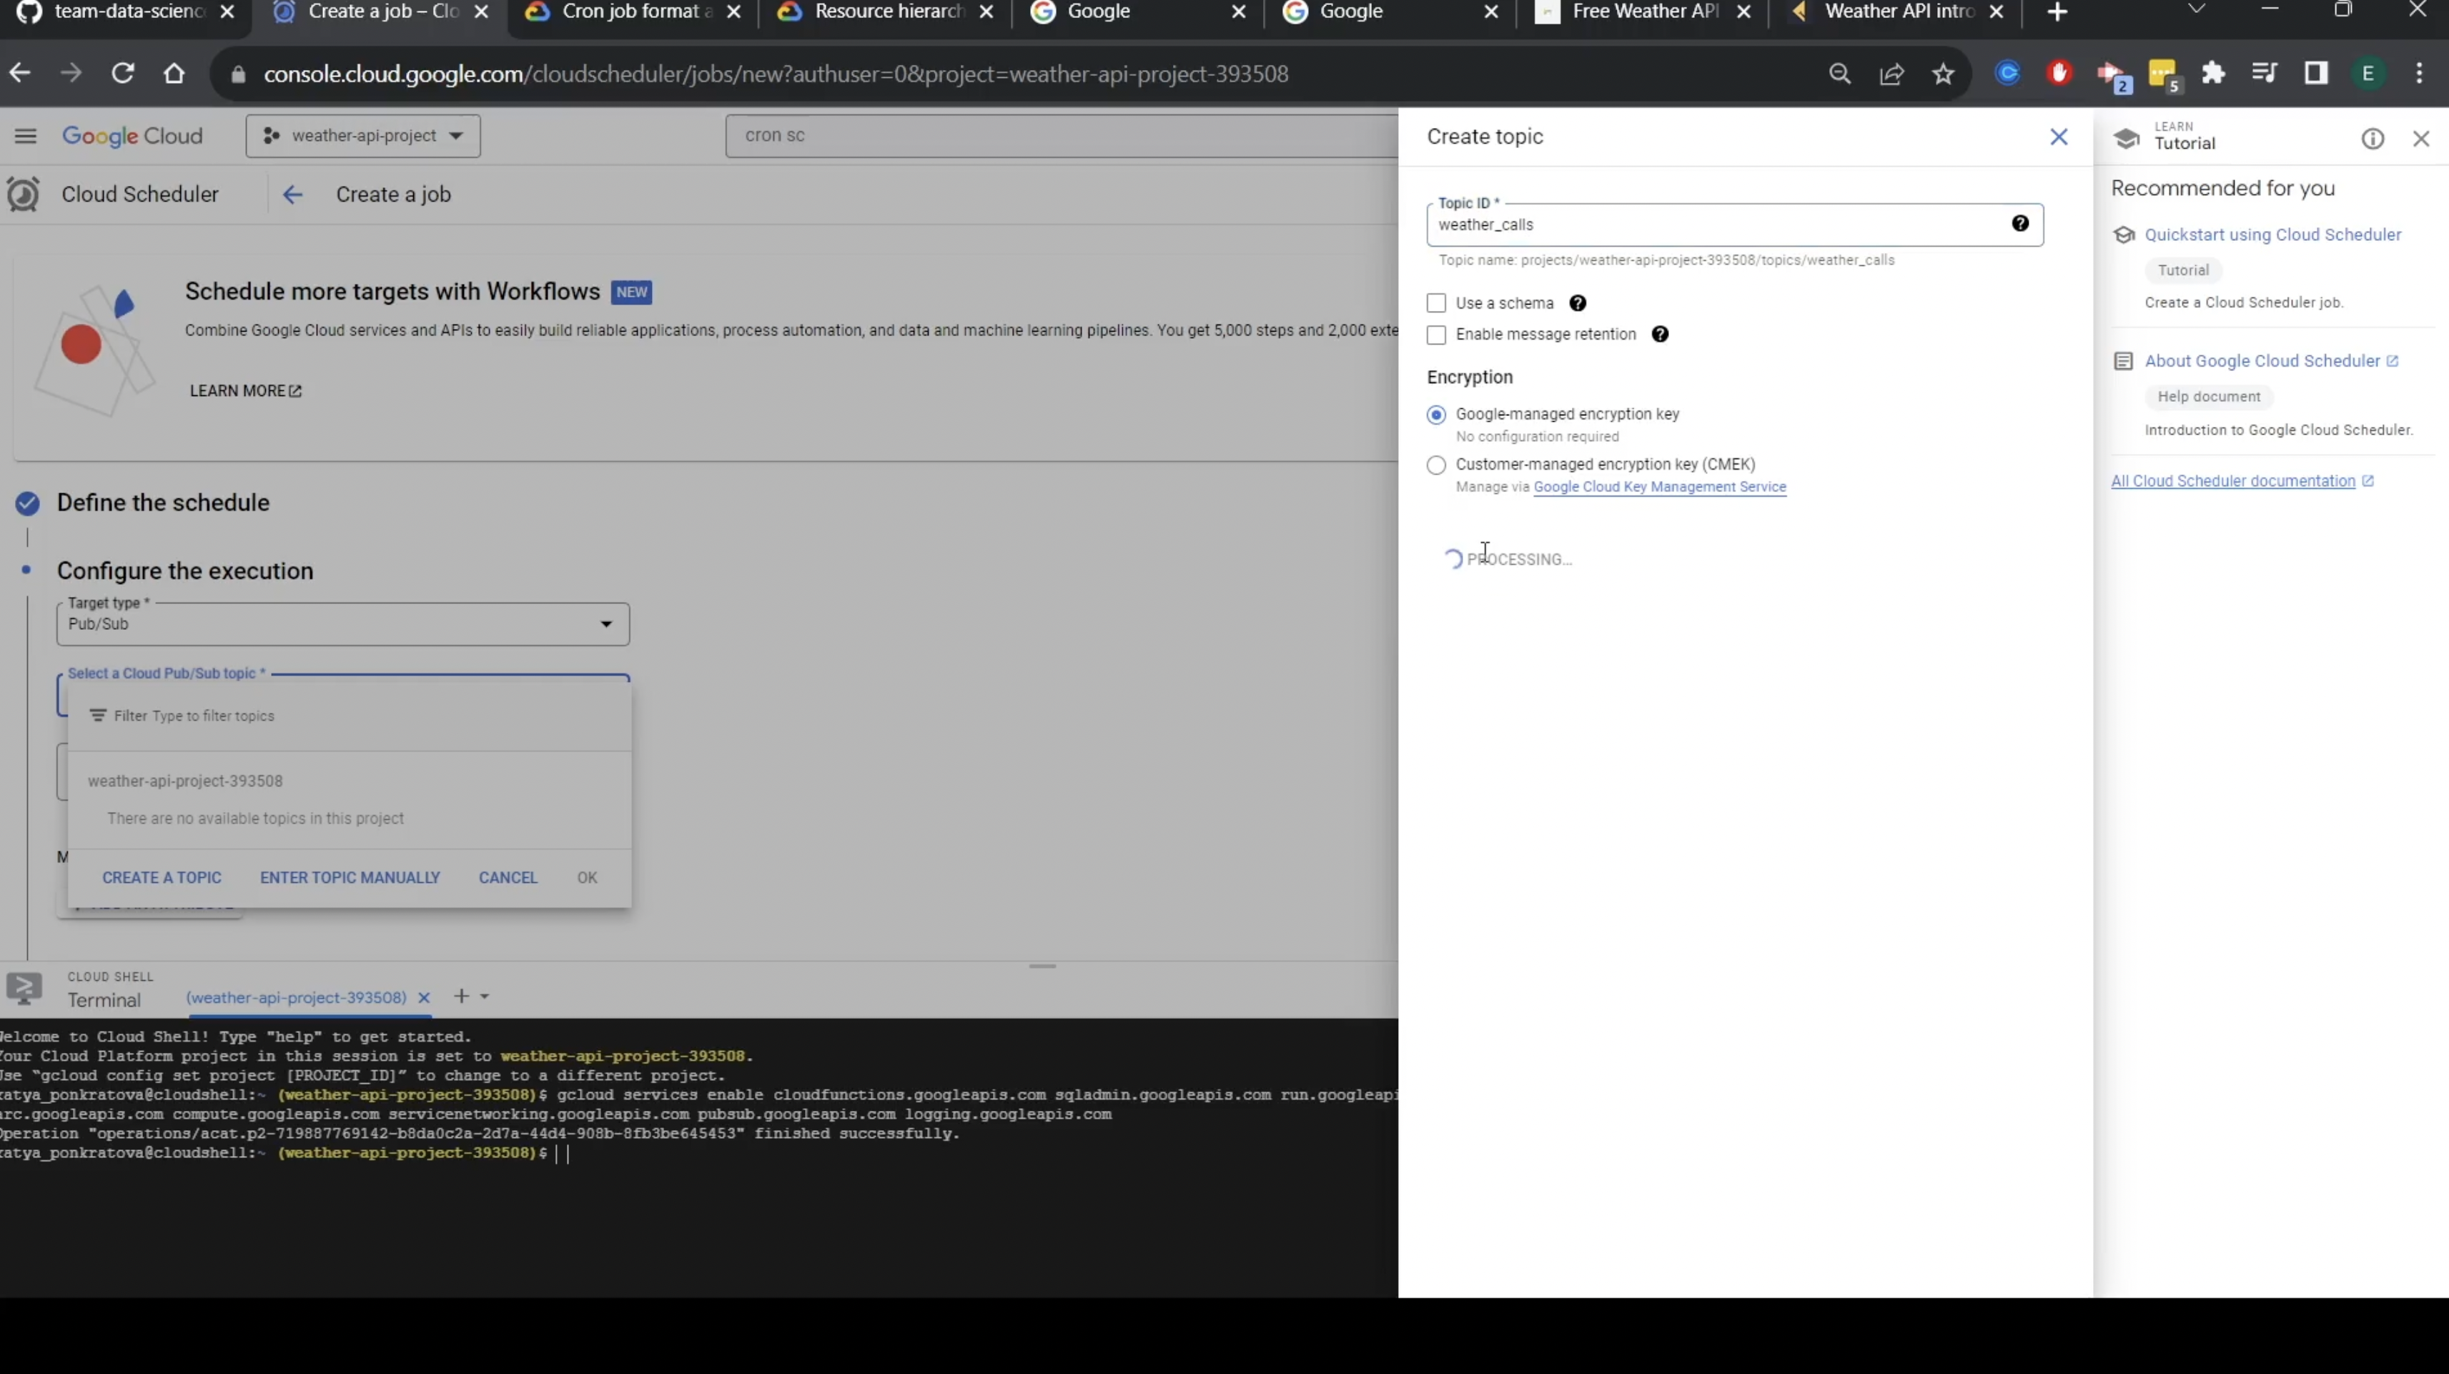Enable the message retention checkbox
The image size is (2449, 1374).
click(x=1437, y=335)
